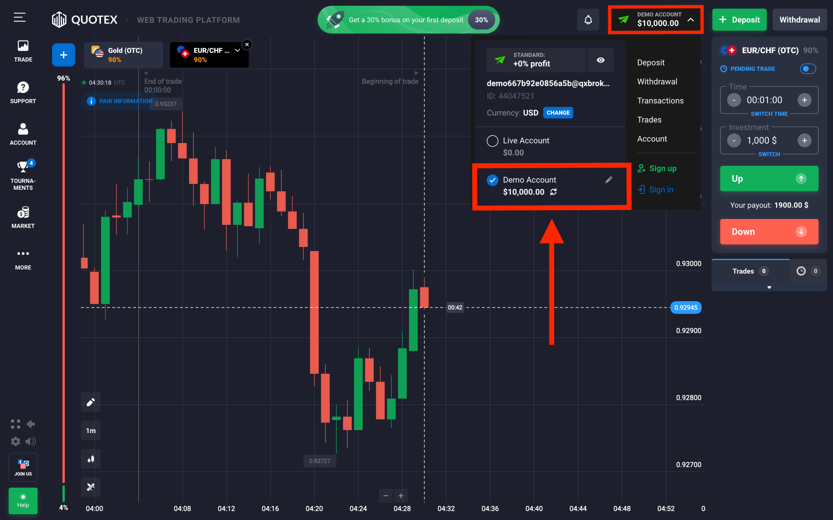Select Trades in the account menu
833x520 pixels.
point(649,120)
